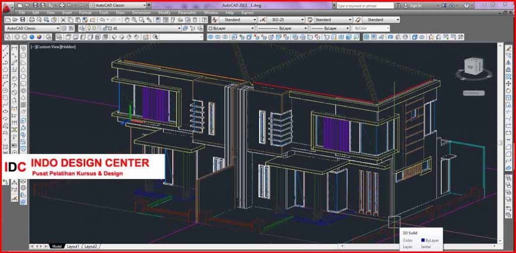Open the Layer Properties Manager icon
Viewport: 516px width, 253px height.
point(82,29)
